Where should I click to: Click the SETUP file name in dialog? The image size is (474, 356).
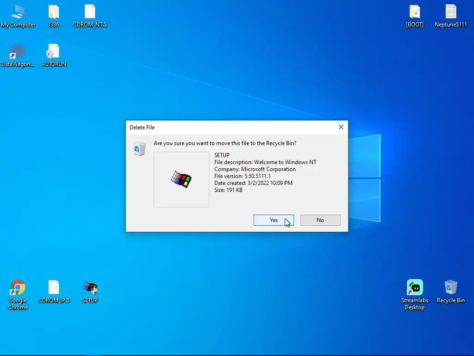coord(222,155)
